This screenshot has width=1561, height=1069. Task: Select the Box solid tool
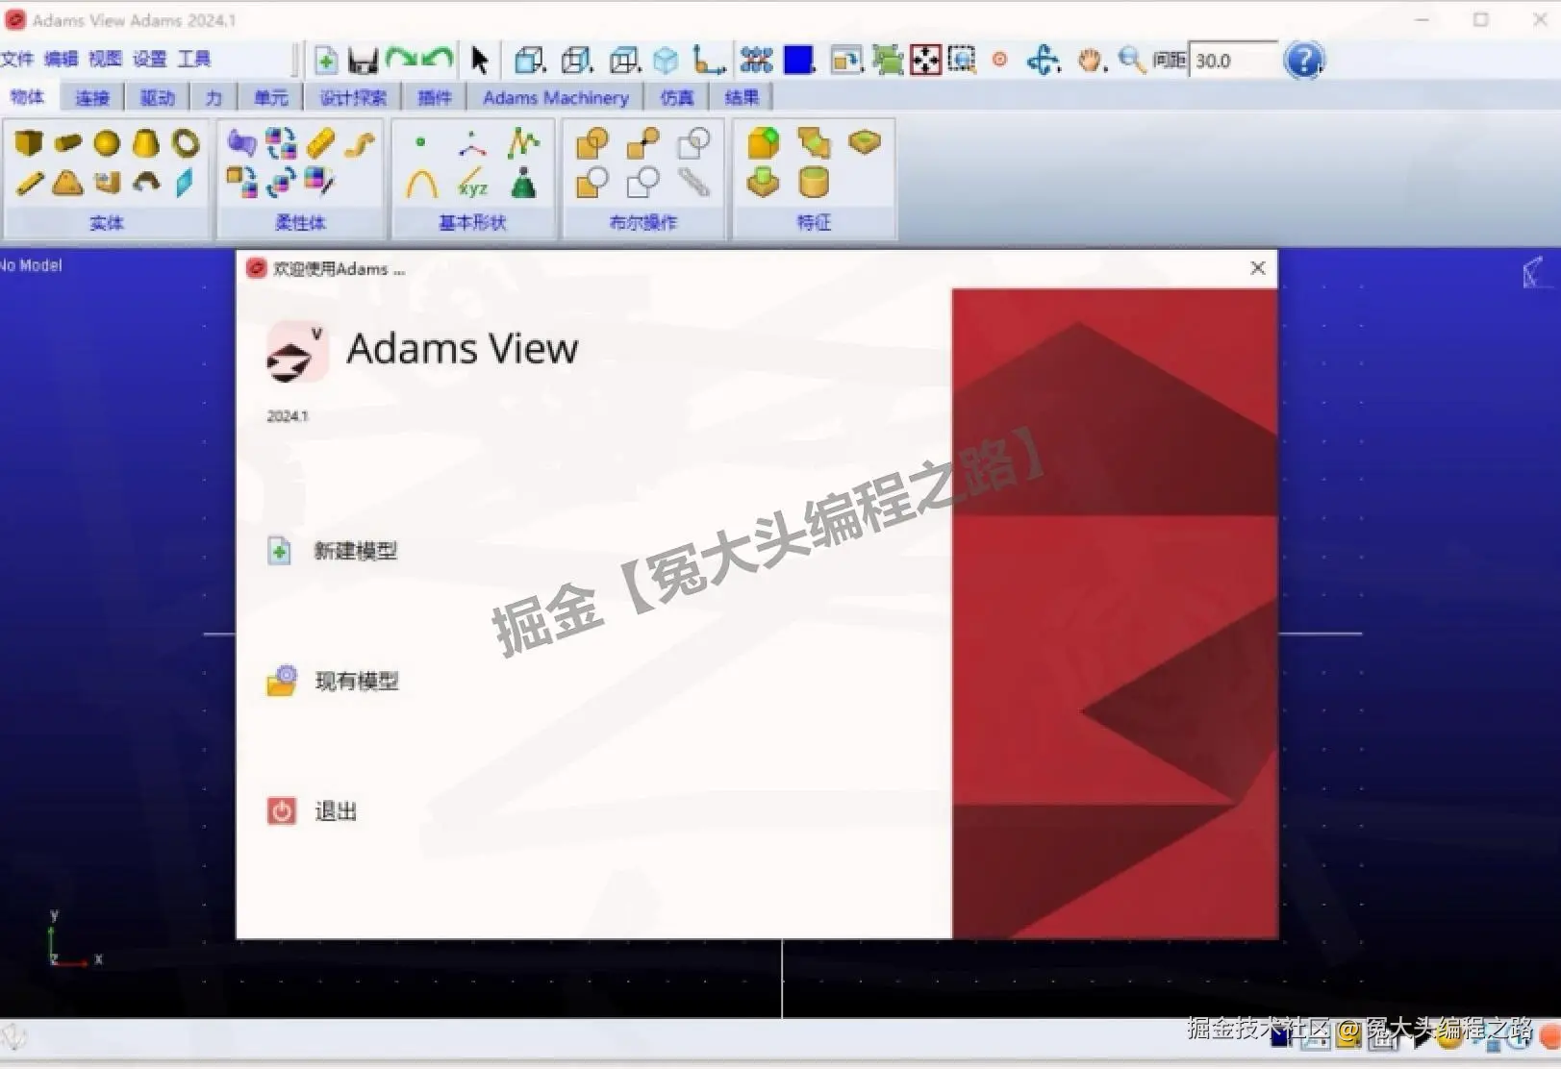tap(29, 141)
